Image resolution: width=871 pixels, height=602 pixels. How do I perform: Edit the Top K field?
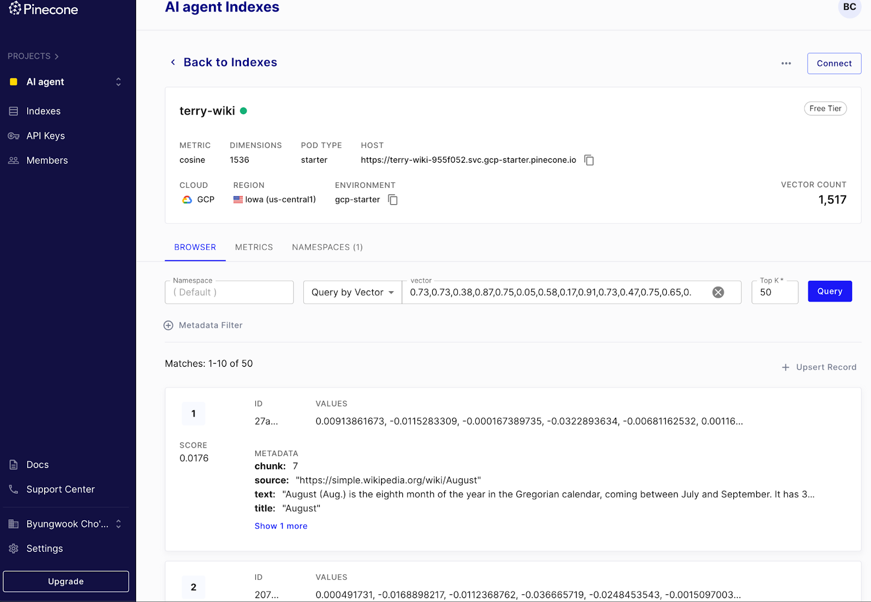point(775,292)
